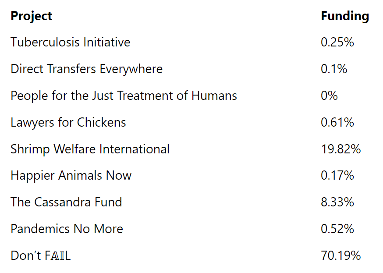383x273 pixels.
Task: Click the Lawyers for Chickens project
Action: [x=68, y=123]
